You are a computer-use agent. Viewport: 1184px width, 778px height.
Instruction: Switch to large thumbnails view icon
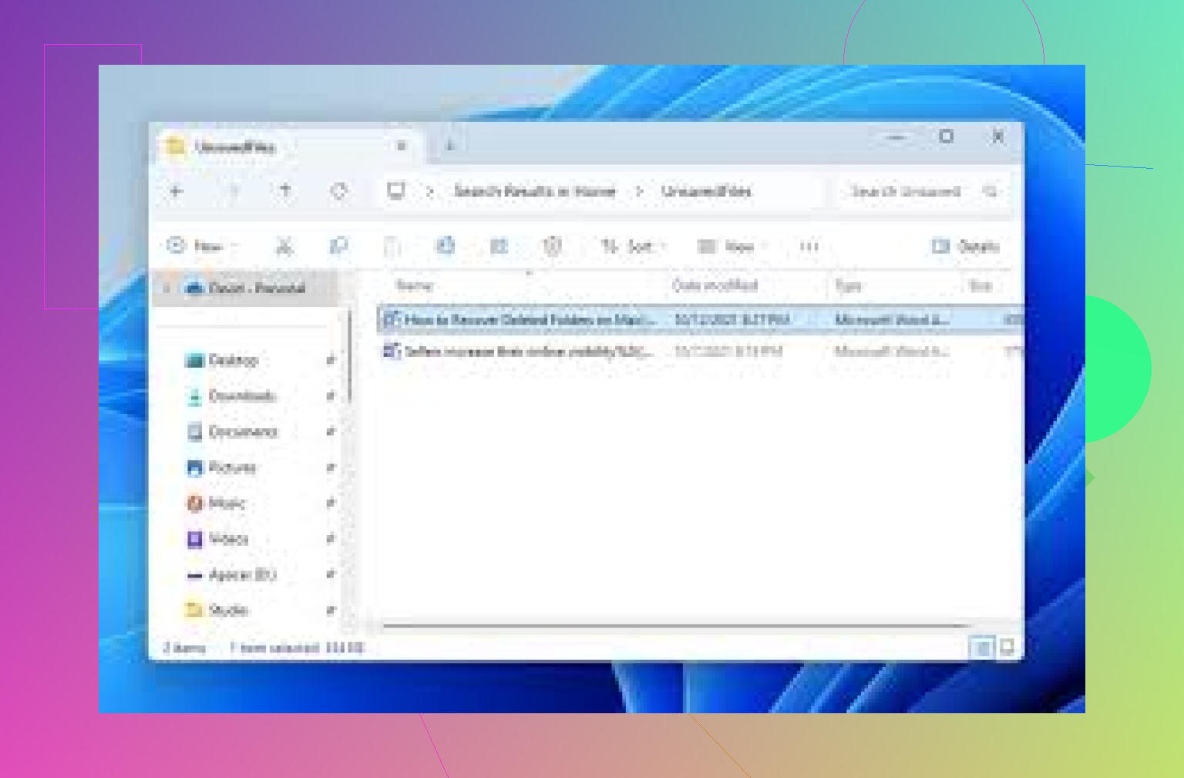pyautogui.click(x=1007, y=648)
